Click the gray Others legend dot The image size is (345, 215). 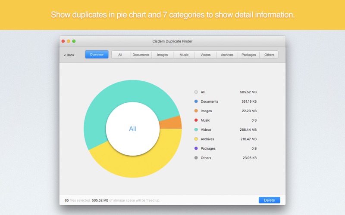click(x=196, y=158)
